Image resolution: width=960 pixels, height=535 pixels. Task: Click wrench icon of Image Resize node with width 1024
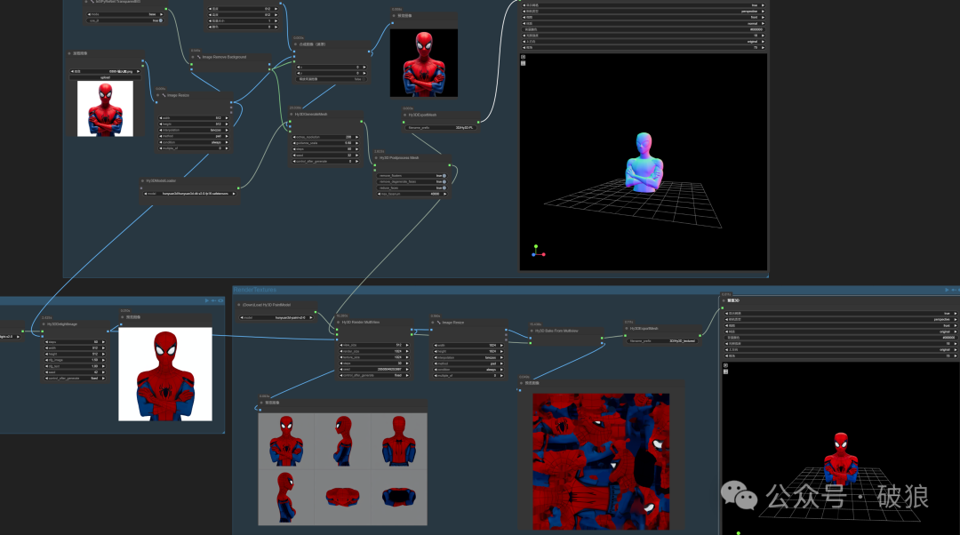point(439,323)
